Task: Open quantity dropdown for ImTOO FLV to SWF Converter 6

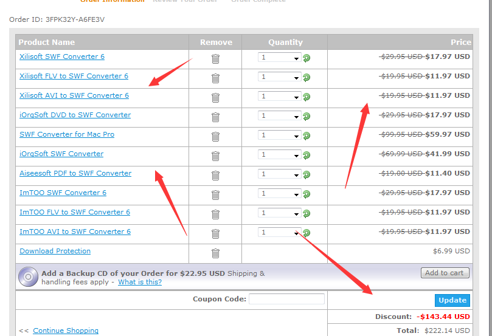Action: pos(280,213)
